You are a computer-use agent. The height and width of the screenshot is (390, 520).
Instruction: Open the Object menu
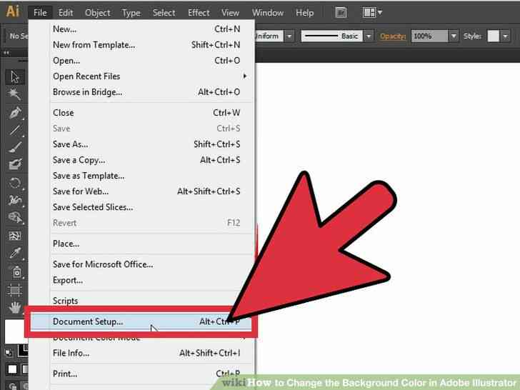tap(97, 13)
